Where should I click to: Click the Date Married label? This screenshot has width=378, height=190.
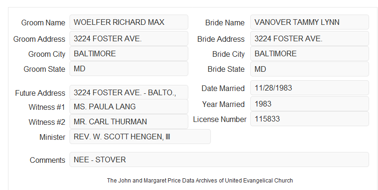pyautogui.click(x=223, y=88)
